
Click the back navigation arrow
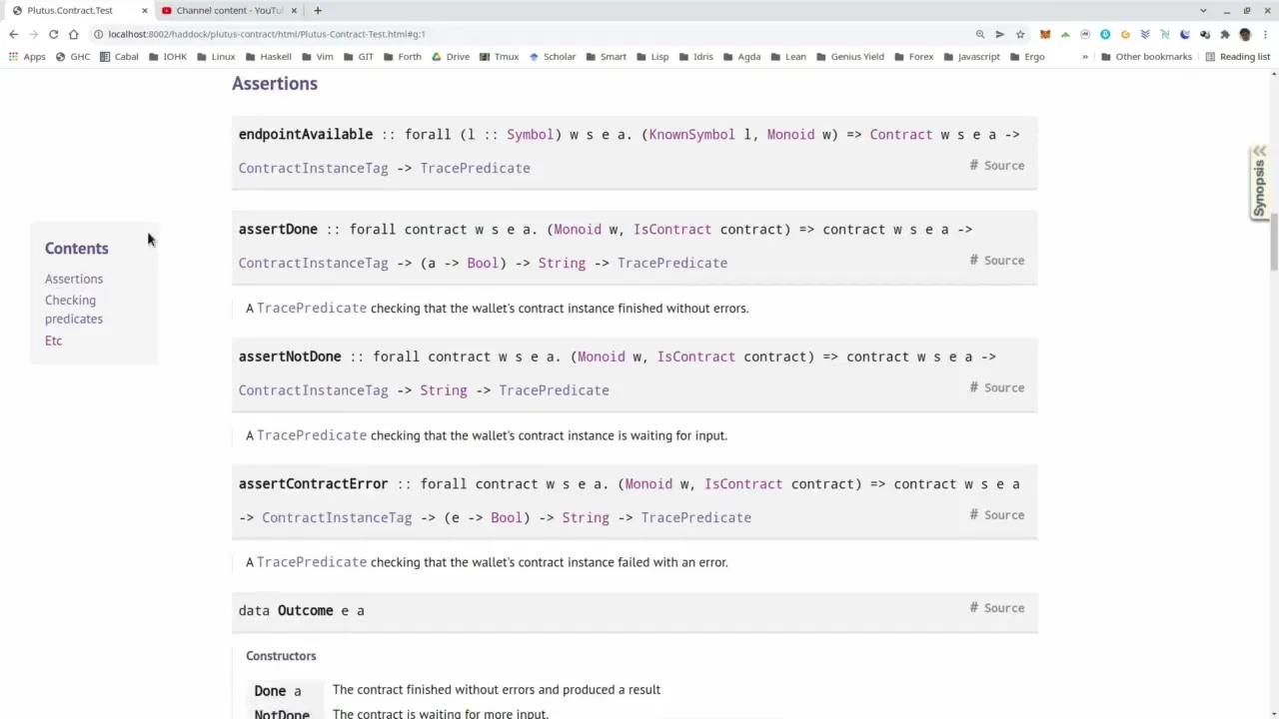coord(13,33)
